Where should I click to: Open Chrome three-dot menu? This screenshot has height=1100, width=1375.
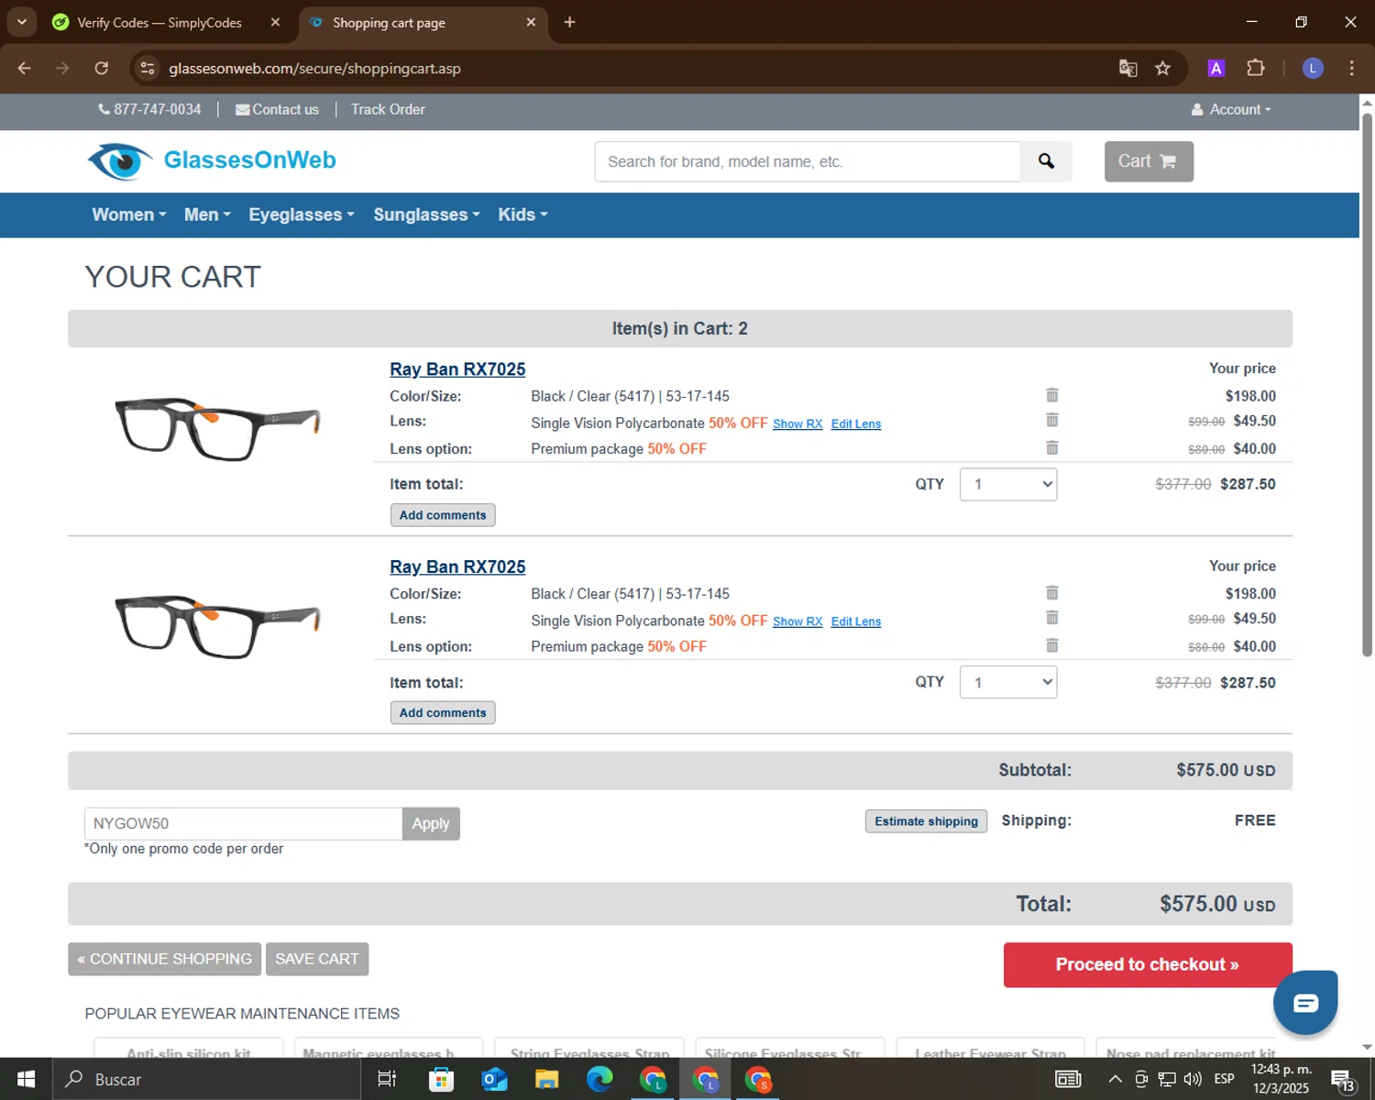coord(1351,68)
